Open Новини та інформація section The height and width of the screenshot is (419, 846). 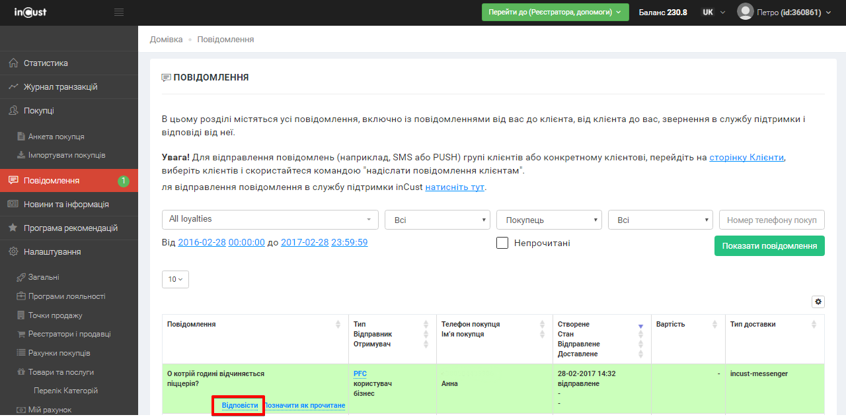coord(66,205)
